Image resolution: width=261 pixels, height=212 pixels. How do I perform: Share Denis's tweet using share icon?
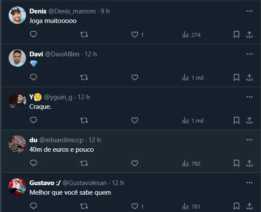click(249, 35)
